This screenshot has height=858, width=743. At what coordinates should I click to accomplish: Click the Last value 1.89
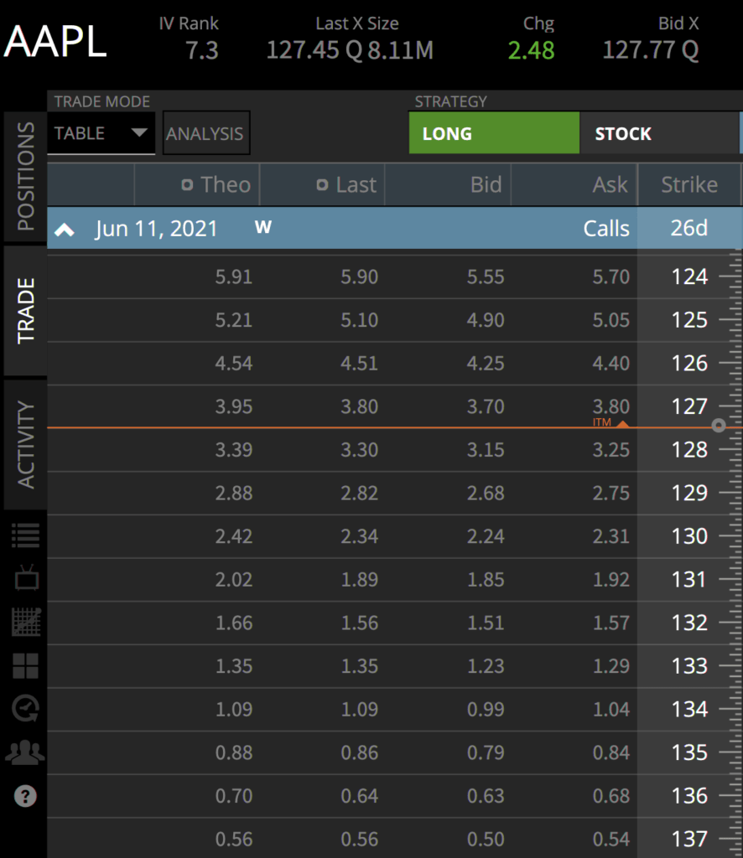coord(359,580)
